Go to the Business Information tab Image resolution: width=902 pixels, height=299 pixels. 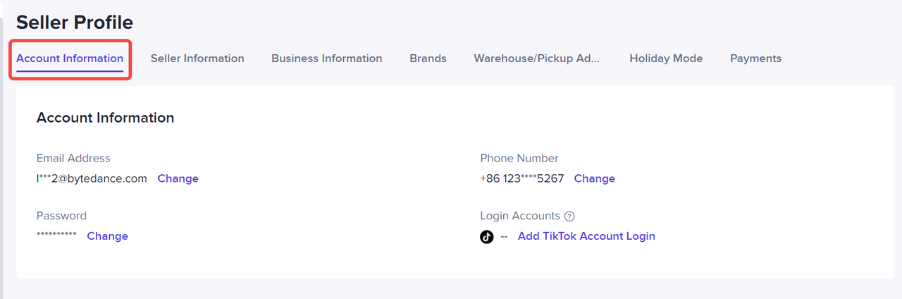tap(327, 59)
